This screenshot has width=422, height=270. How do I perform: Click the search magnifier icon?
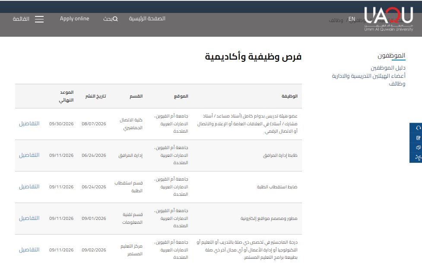coord(115,19)
